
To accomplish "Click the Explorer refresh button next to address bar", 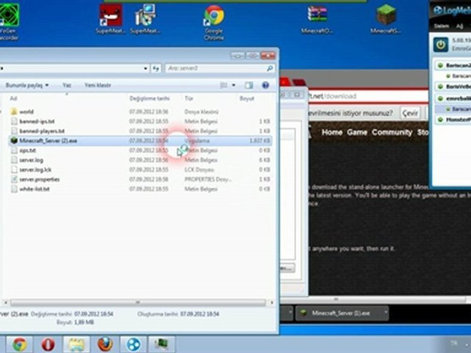I will point(156,69).
